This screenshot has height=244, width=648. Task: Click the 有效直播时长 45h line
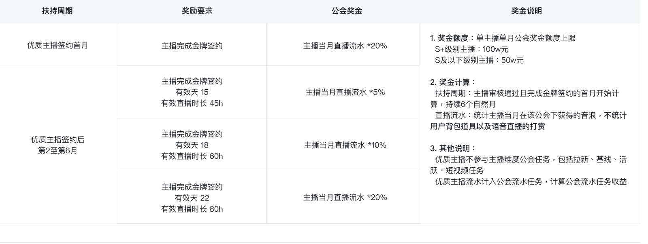(x=192, y=103)
